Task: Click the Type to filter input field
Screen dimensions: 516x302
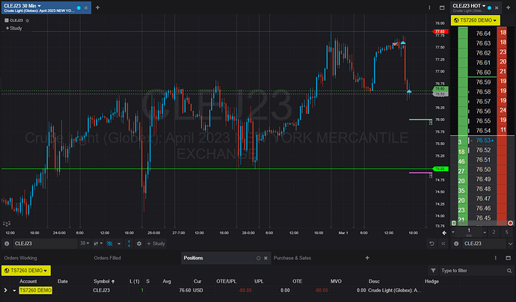Action: (x=471, y=270)
